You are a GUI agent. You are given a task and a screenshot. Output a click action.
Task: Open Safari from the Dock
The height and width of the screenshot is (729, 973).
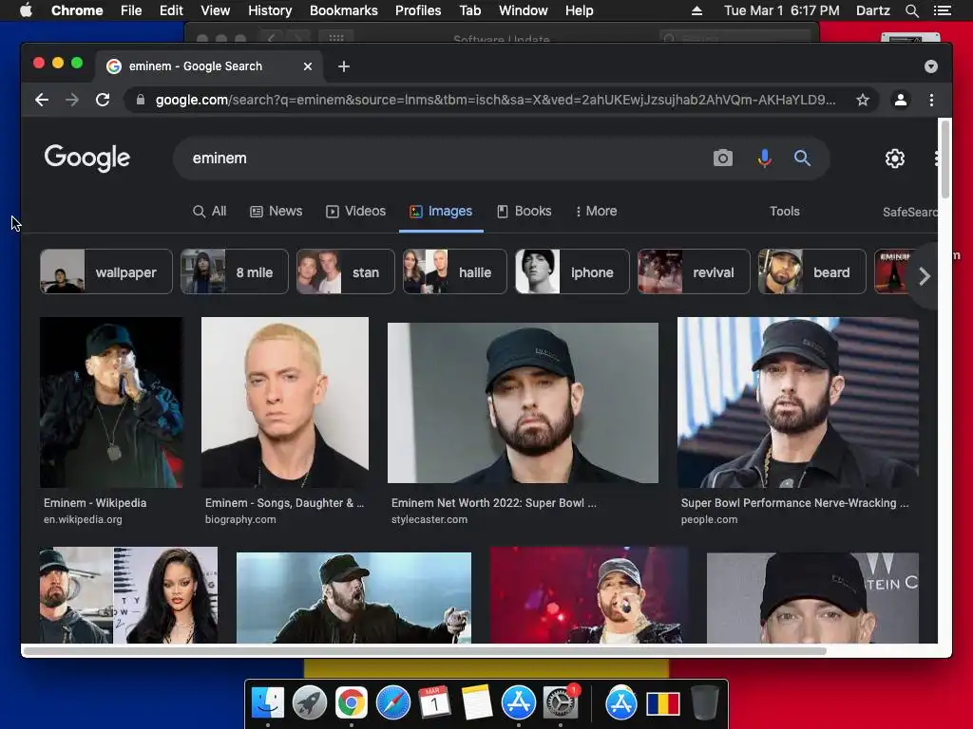point(392,703)
